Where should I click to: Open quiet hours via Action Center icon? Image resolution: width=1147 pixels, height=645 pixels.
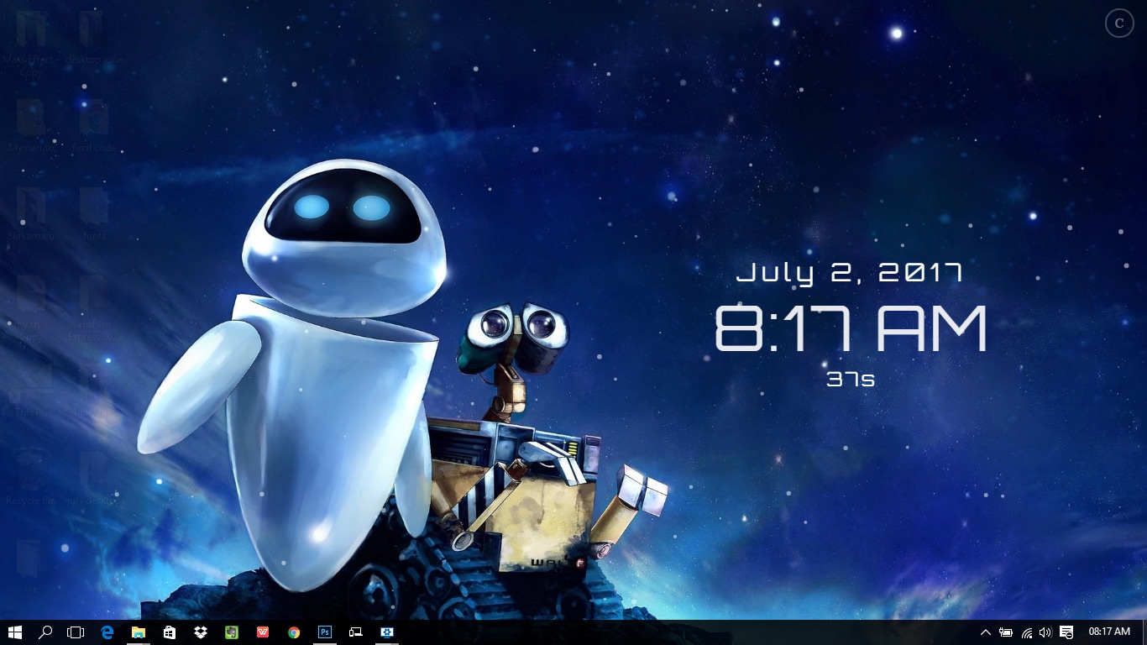coord(1066,632)
